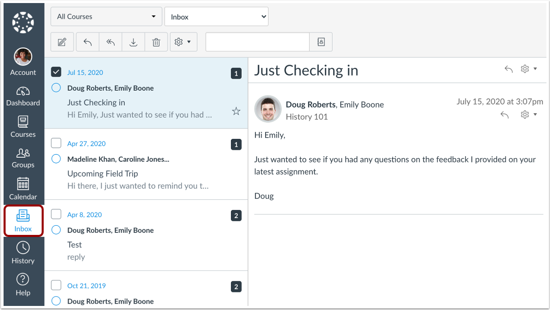Screen dimensions: 550x310
Task: Compose a new message
Action: coord(62,42)
